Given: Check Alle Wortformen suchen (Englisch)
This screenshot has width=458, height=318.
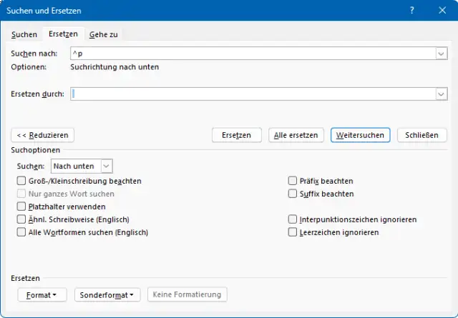Looking at the screenshot, I should pyautogui.click(x=21, y=232).
